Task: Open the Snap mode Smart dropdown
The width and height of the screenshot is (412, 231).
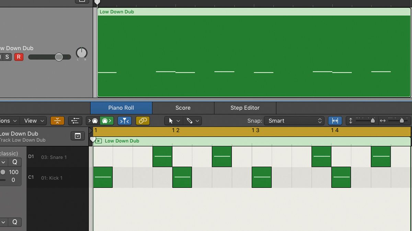Action: pyautogui.click(x=294, y=120)
